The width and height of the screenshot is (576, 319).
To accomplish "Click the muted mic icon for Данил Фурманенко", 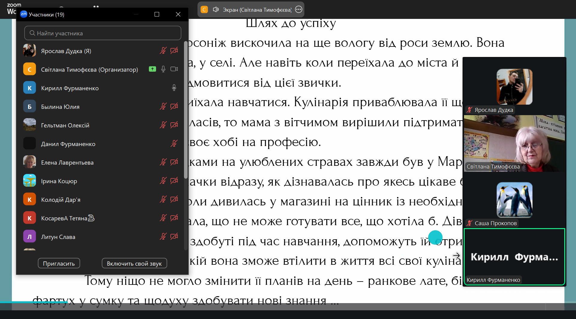I will (x=174, y=144).
